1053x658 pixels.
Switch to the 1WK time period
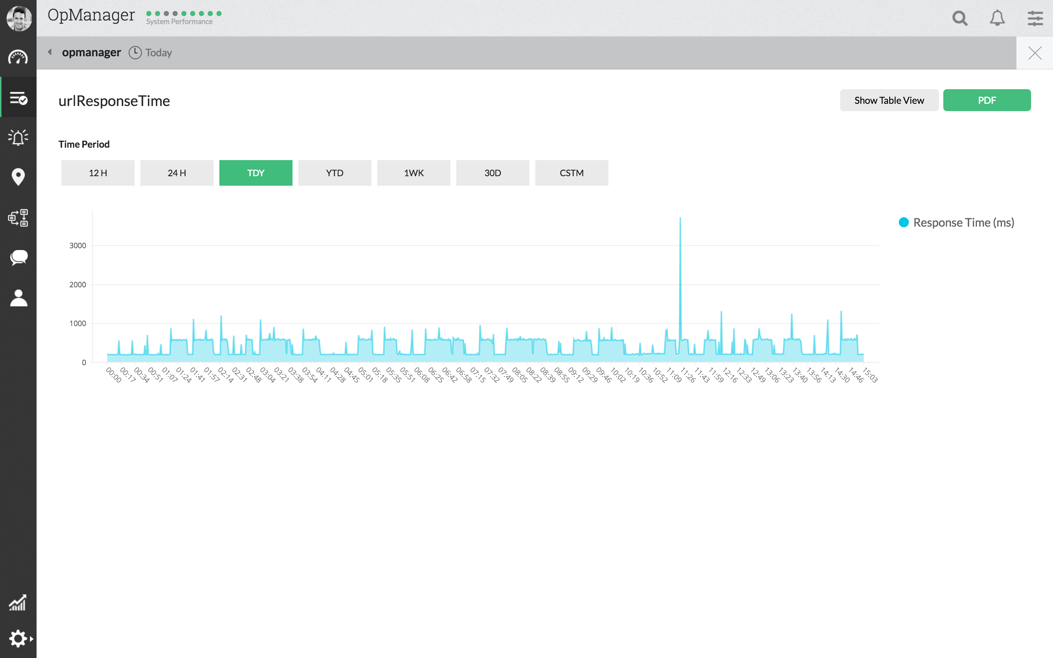coord(414,173)
